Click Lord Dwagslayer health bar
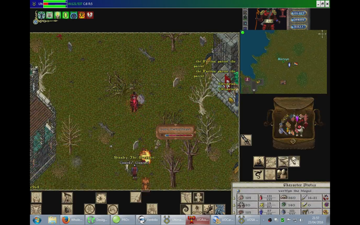The width and height of the screenshot is (360, 225). pos(176,132)
